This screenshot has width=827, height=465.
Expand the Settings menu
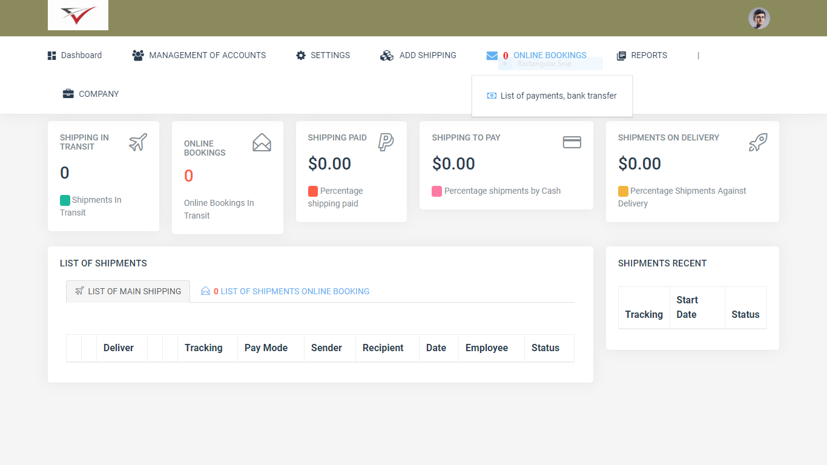click(x=323, y=55)
